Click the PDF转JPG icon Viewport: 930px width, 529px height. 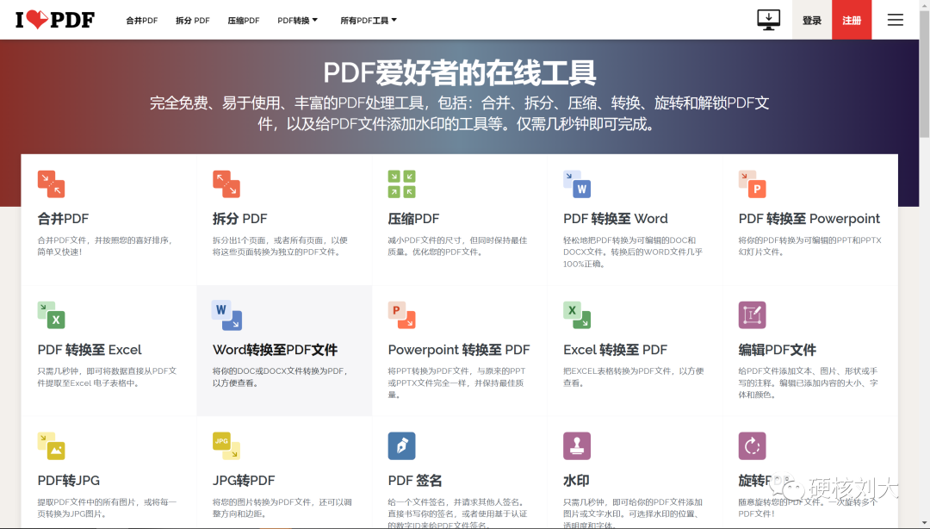point(51,446)
